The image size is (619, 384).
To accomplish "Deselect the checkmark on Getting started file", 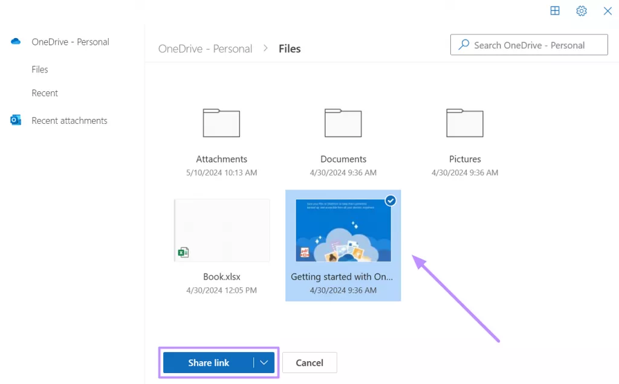I will pos(391,200).
